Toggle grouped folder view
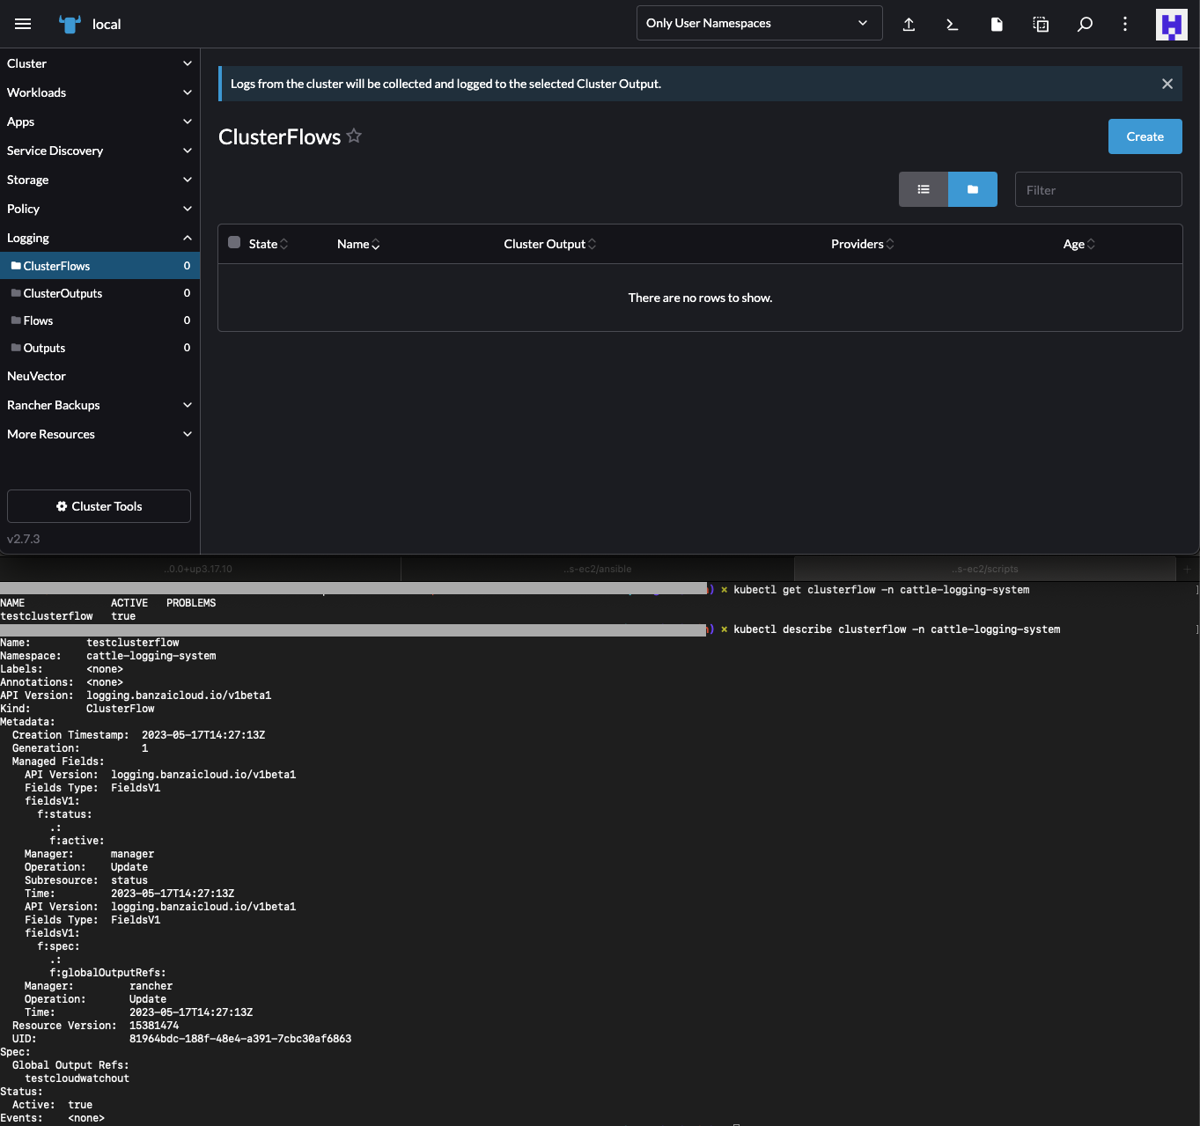 (972, 188)
